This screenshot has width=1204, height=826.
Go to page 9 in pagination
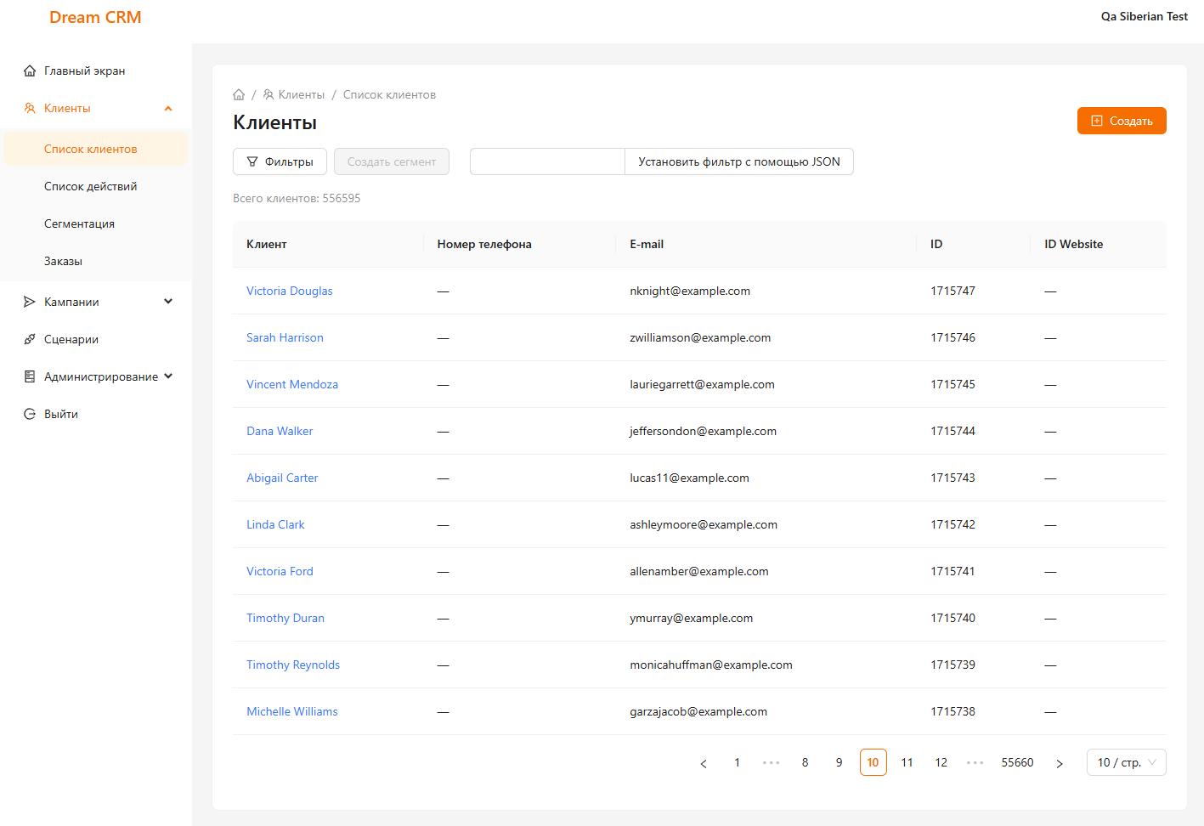tap(839, 762)
